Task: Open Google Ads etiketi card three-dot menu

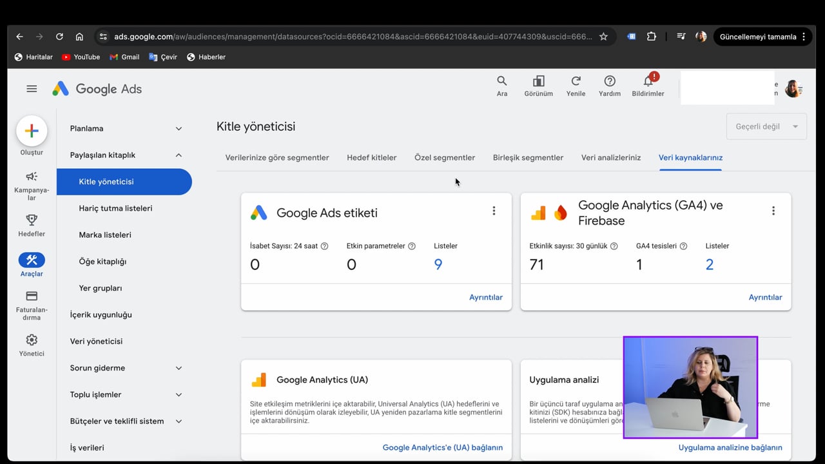Action: (x=494, y=211)
